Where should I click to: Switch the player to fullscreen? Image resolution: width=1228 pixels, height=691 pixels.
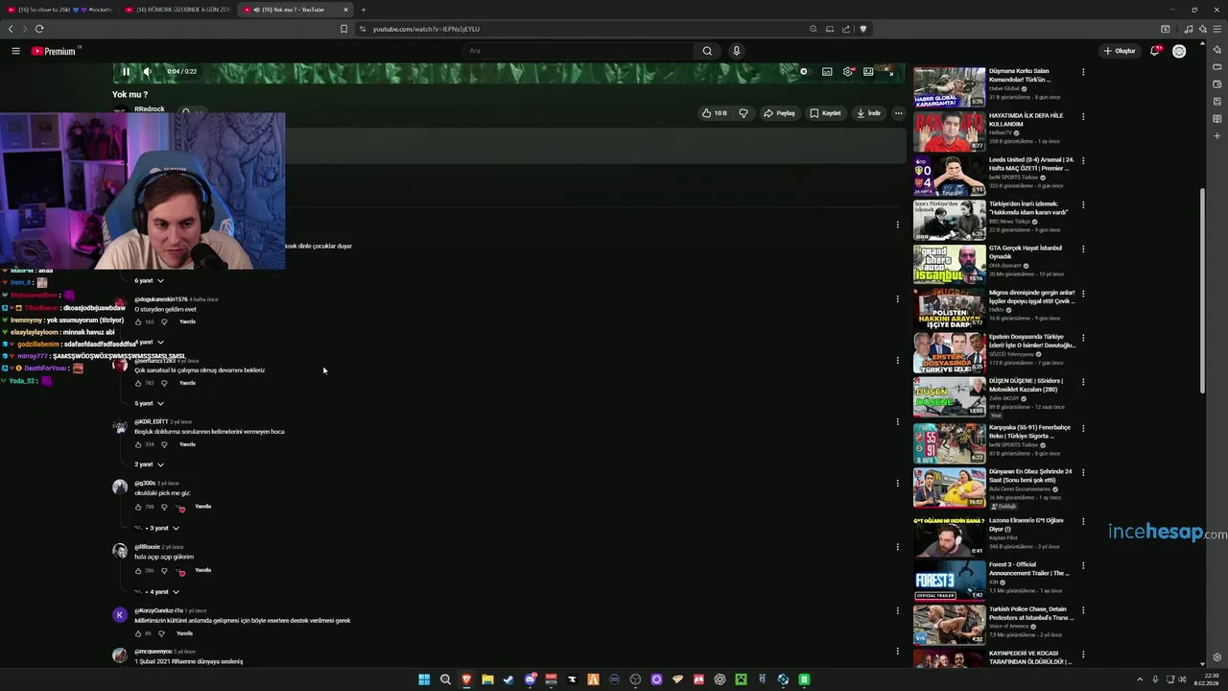coord(889,71)
